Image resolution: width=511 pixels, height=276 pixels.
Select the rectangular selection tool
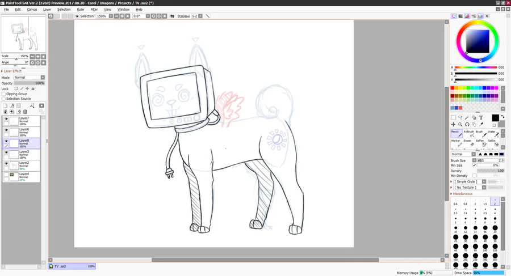point(453,117)
